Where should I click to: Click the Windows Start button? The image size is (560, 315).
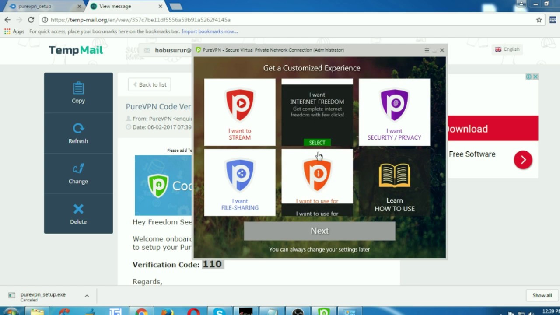click(10, 312)
